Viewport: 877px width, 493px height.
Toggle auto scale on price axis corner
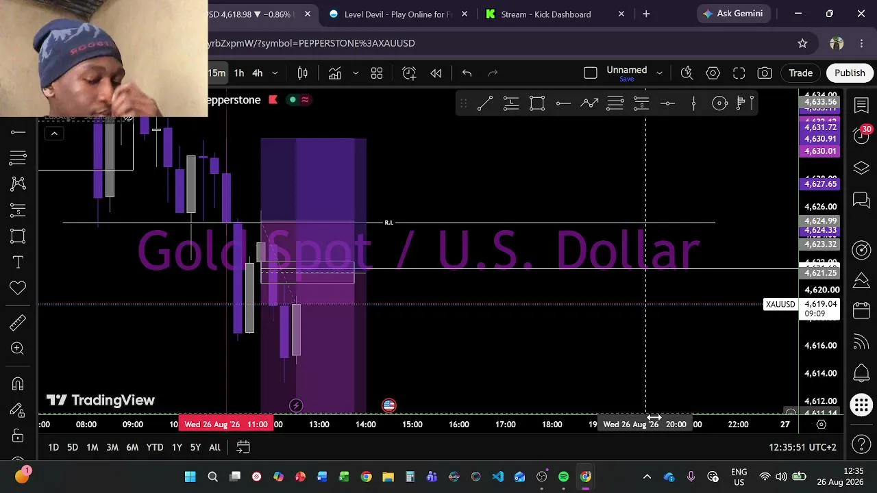[791, 413]
